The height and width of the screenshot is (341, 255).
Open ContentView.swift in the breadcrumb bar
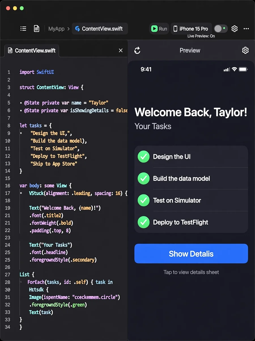[100, 29]
